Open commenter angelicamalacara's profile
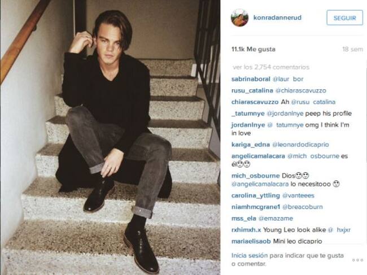 (x=258, y=156)
